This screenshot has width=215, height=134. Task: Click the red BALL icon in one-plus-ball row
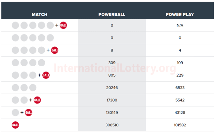tap(28, 112)
